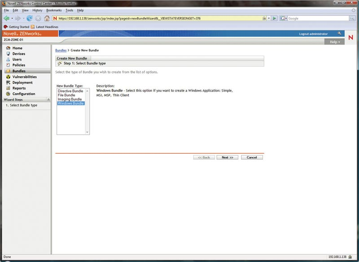Click the Users person icon
This screenshot has width=359, height=262.
(8, 59)
